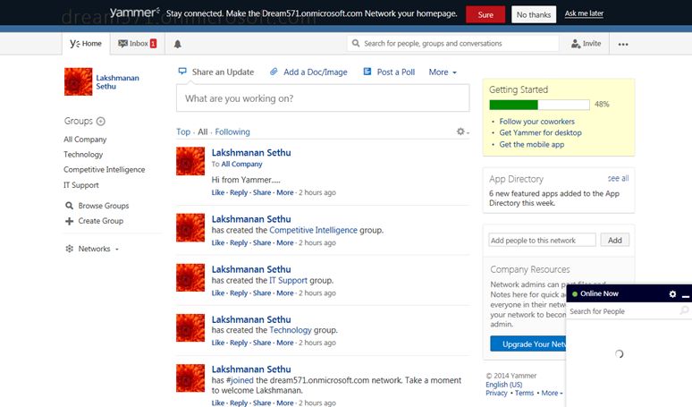Click the Yammer logo in banner

135,13
